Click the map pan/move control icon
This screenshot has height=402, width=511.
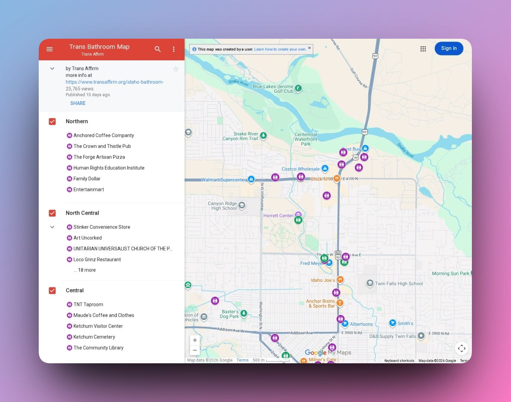click(x=461, y=348)
